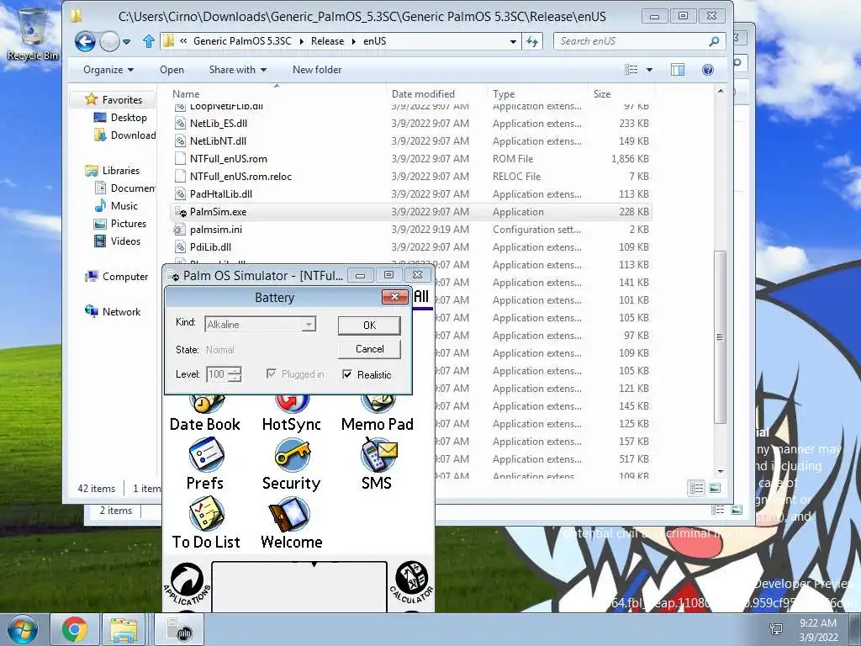
Task: Open the battery Kind dropdown
Action: [x=309, y=325]
